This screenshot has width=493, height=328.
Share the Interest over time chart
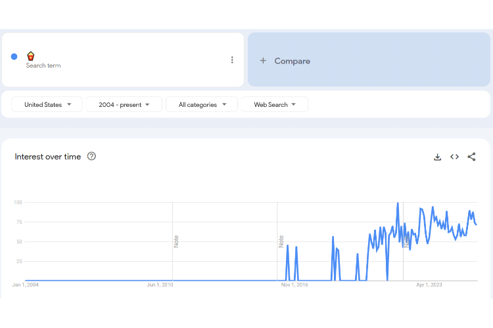(x=471, y=157)
